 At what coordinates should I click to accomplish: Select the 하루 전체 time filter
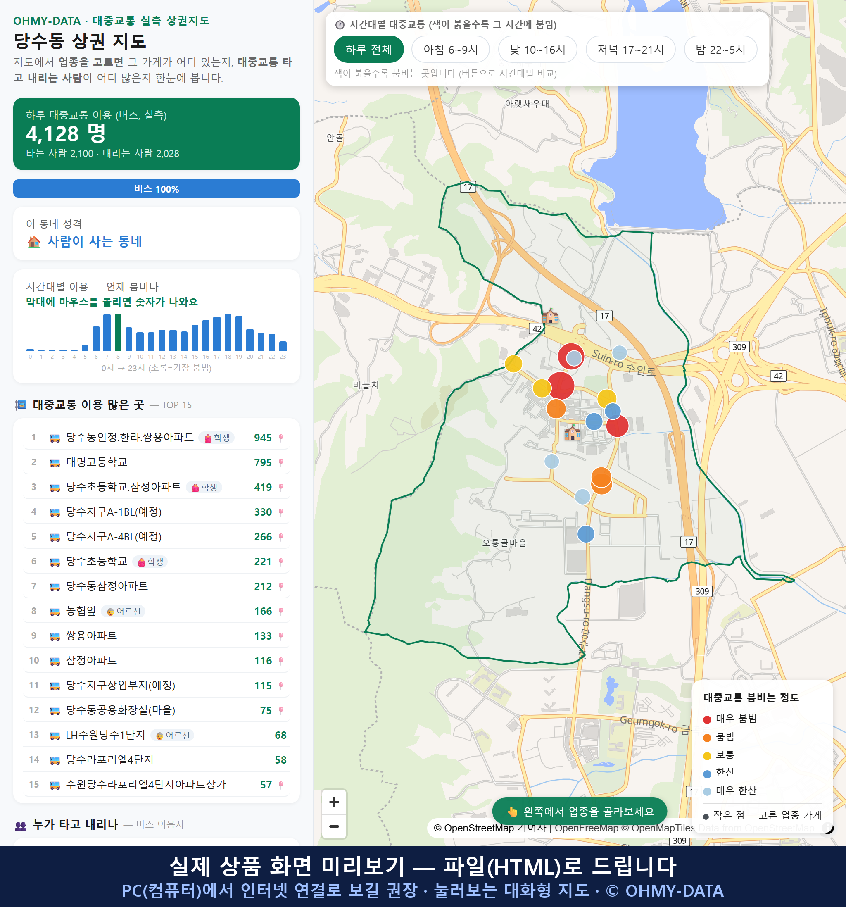point(368,49)
